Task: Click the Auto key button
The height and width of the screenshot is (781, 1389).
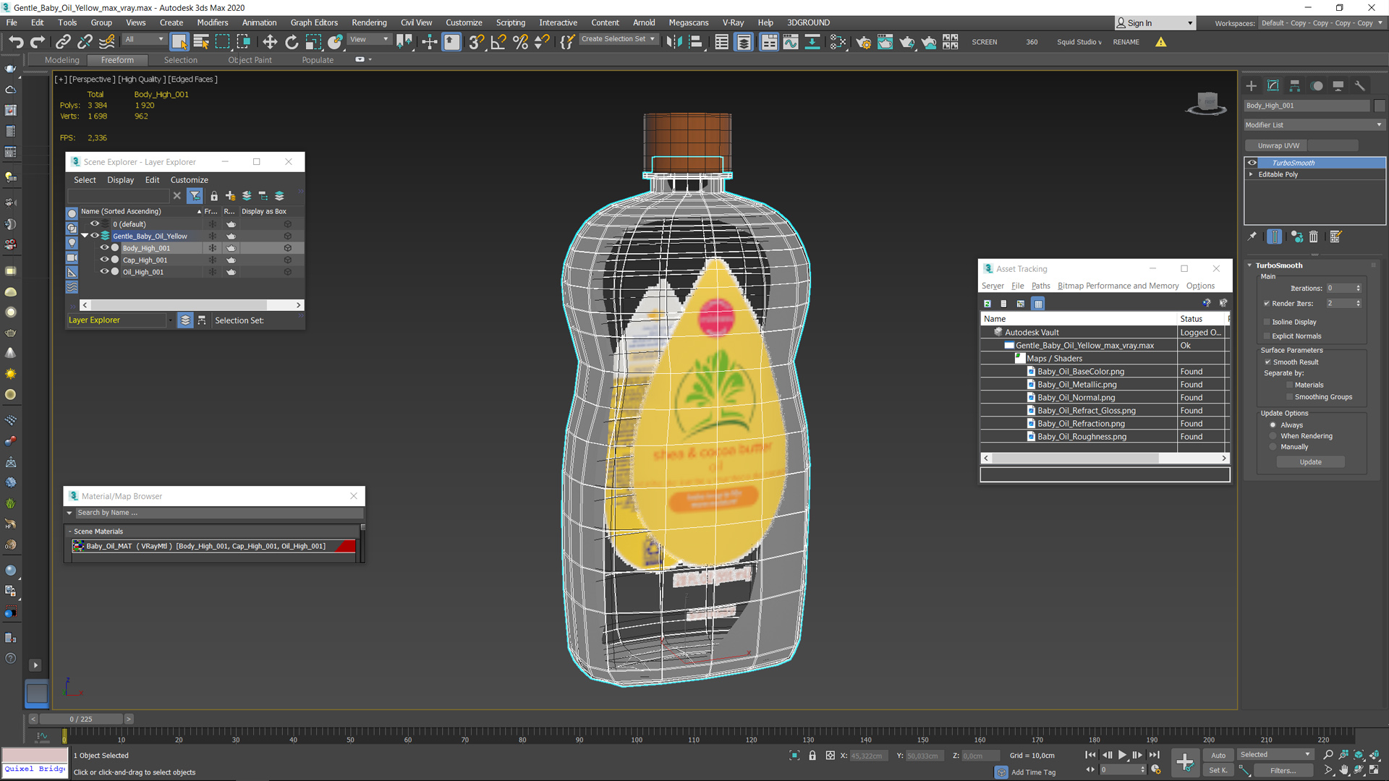Action: (1218, 756)
